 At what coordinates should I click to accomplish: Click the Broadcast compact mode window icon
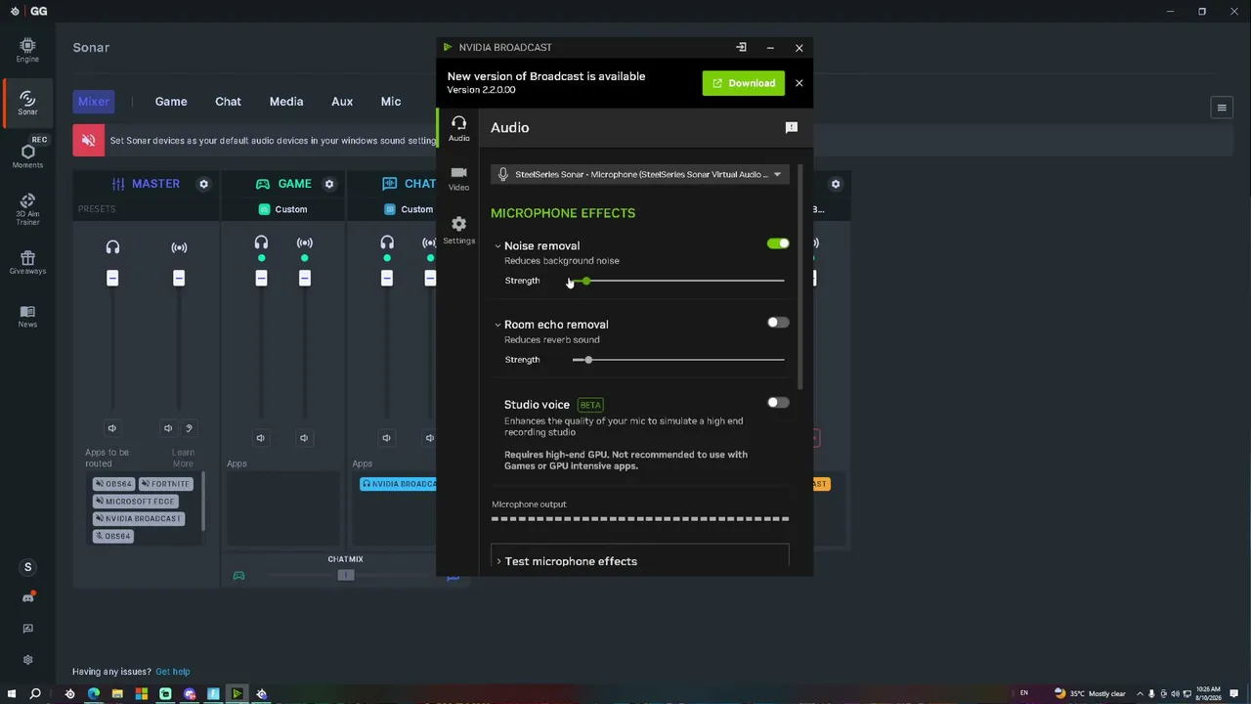741,47
